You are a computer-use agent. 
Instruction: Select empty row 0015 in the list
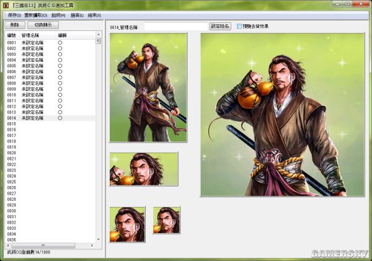click(x=37, y=124)
